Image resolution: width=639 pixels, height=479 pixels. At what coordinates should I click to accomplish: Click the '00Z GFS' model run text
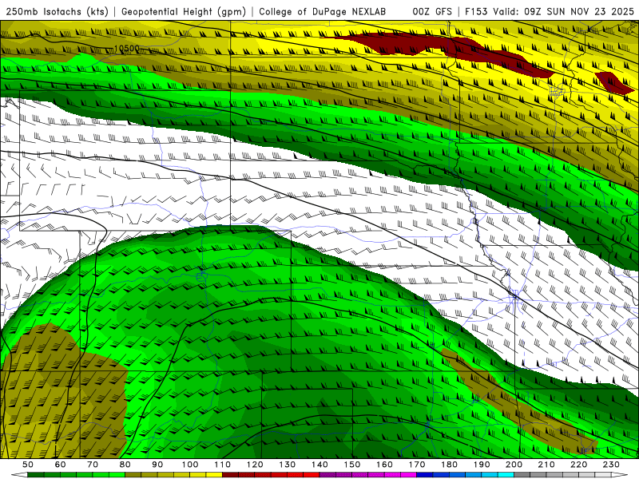click(432, 12)
